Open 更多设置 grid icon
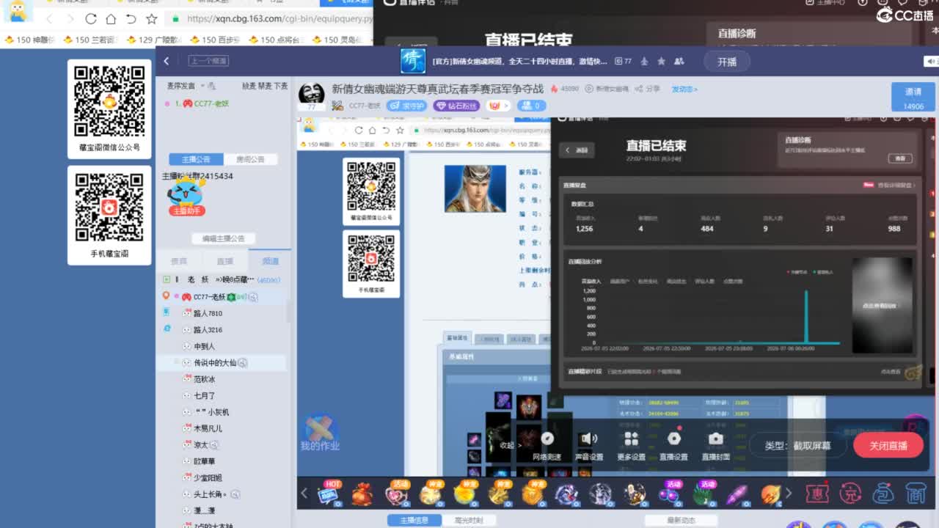 coord(631,446)
